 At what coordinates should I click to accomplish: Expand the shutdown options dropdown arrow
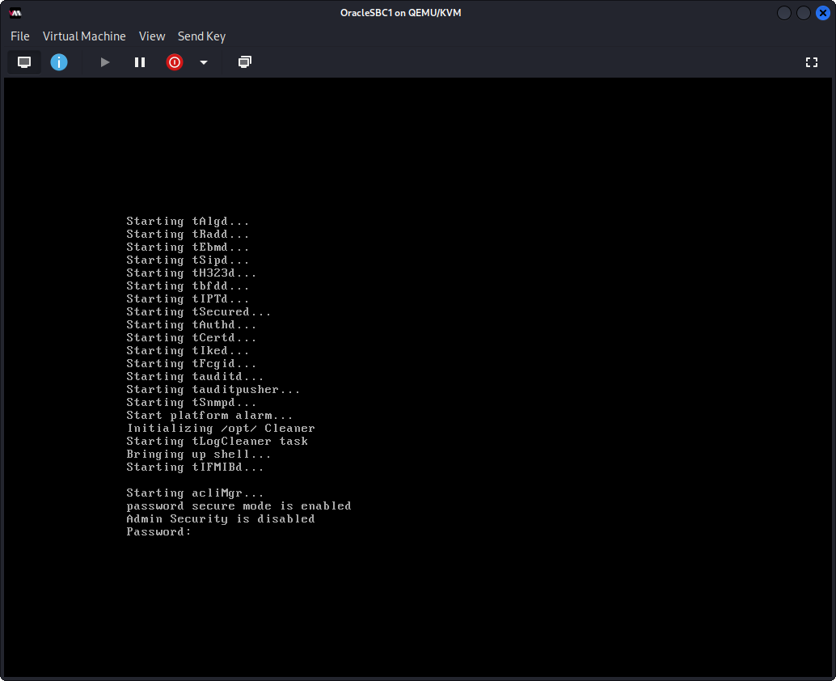coord(204,62)
